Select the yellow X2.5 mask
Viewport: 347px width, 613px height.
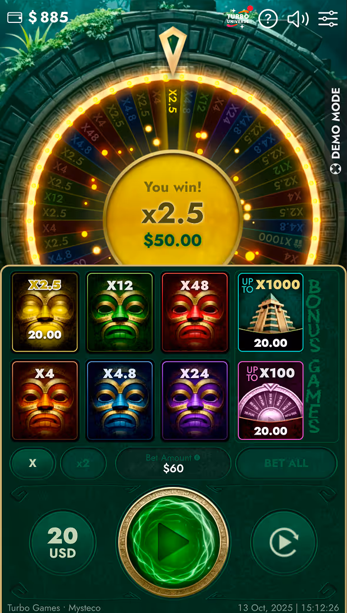point(45,312)
